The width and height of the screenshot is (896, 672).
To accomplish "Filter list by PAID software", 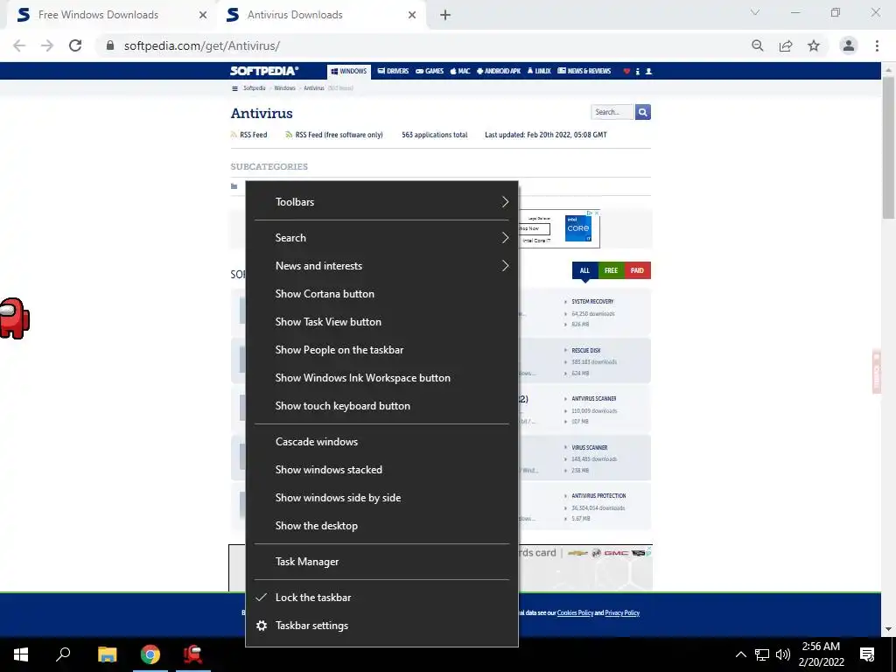I will [637, 270].
